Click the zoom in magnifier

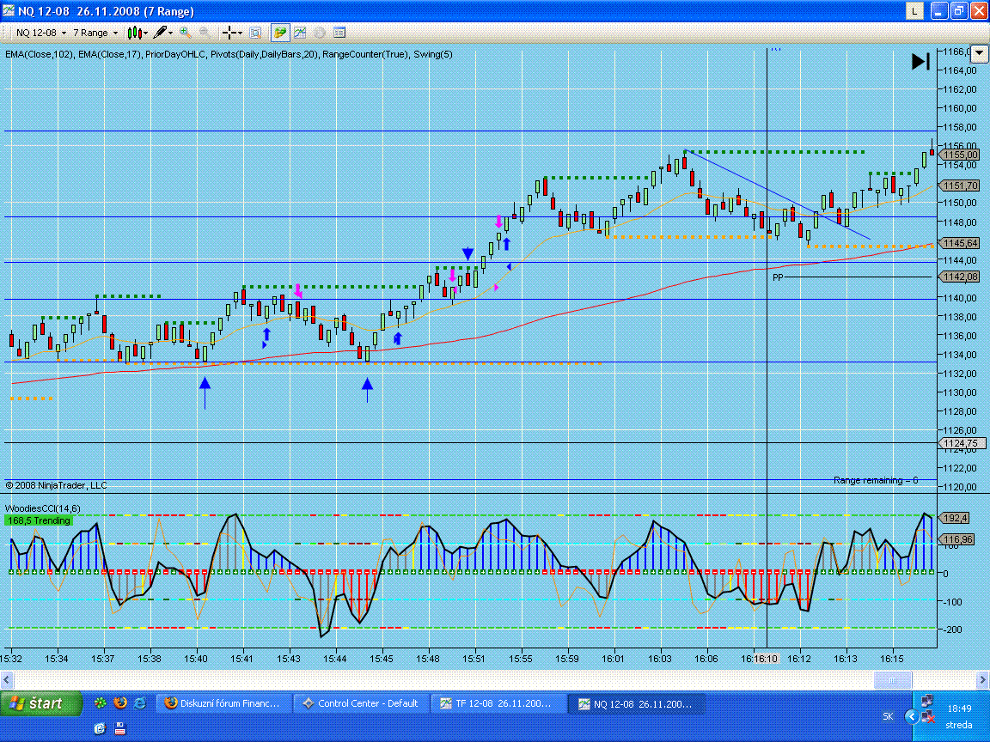tap(186, 33)
